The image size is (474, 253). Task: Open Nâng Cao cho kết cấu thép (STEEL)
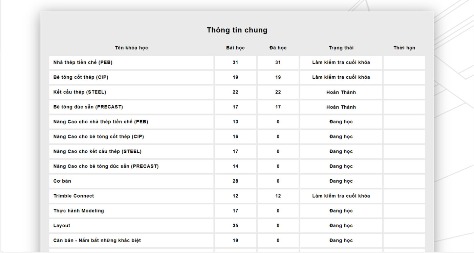tap(98, 152)
